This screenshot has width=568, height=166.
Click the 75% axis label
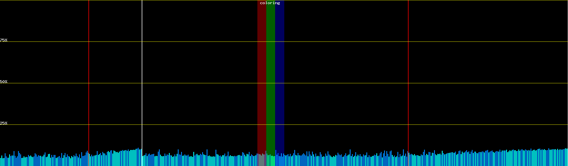coord(4,40)
